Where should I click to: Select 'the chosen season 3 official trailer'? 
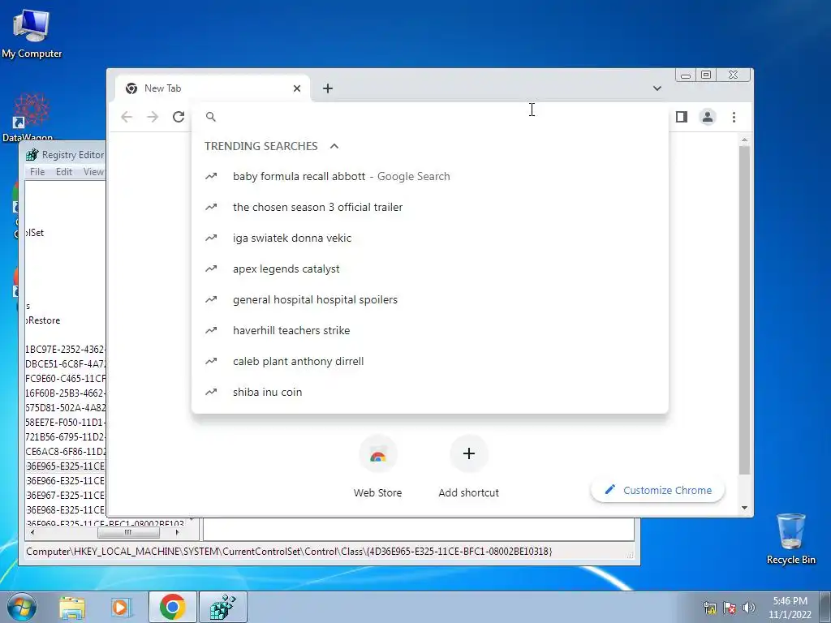[430, 207]
